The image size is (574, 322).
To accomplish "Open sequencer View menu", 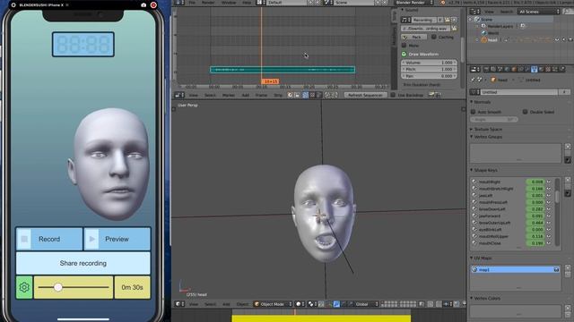I will click(x=194, y=95).
